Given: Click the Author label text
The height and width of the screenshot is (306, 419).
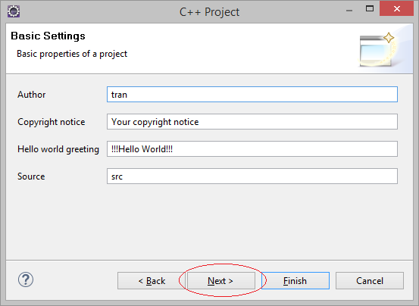Looking at the screenshot, I should 32,95.
